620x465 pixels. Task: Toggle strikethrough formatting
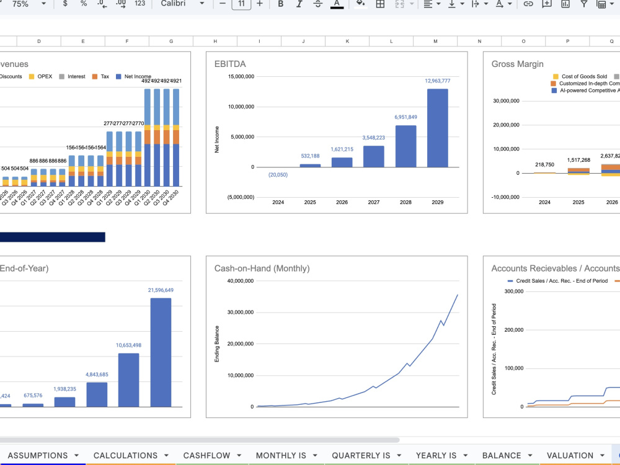(x=318, y=4)
